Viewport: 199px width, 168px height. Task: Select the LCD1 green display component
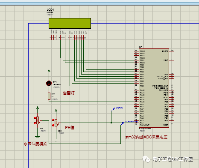pyautogui.click(x=70, y=23)
